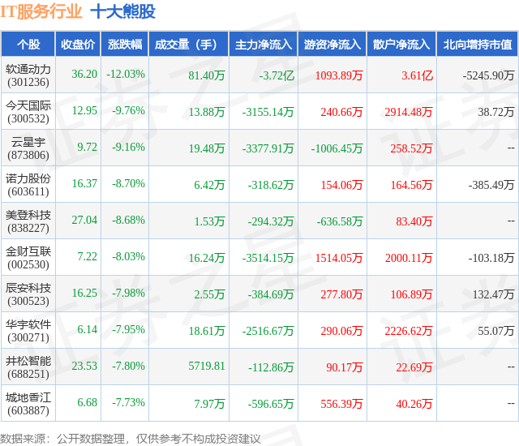Click the -8.03% change value
The image size is (519, 446).
point(128,256)
